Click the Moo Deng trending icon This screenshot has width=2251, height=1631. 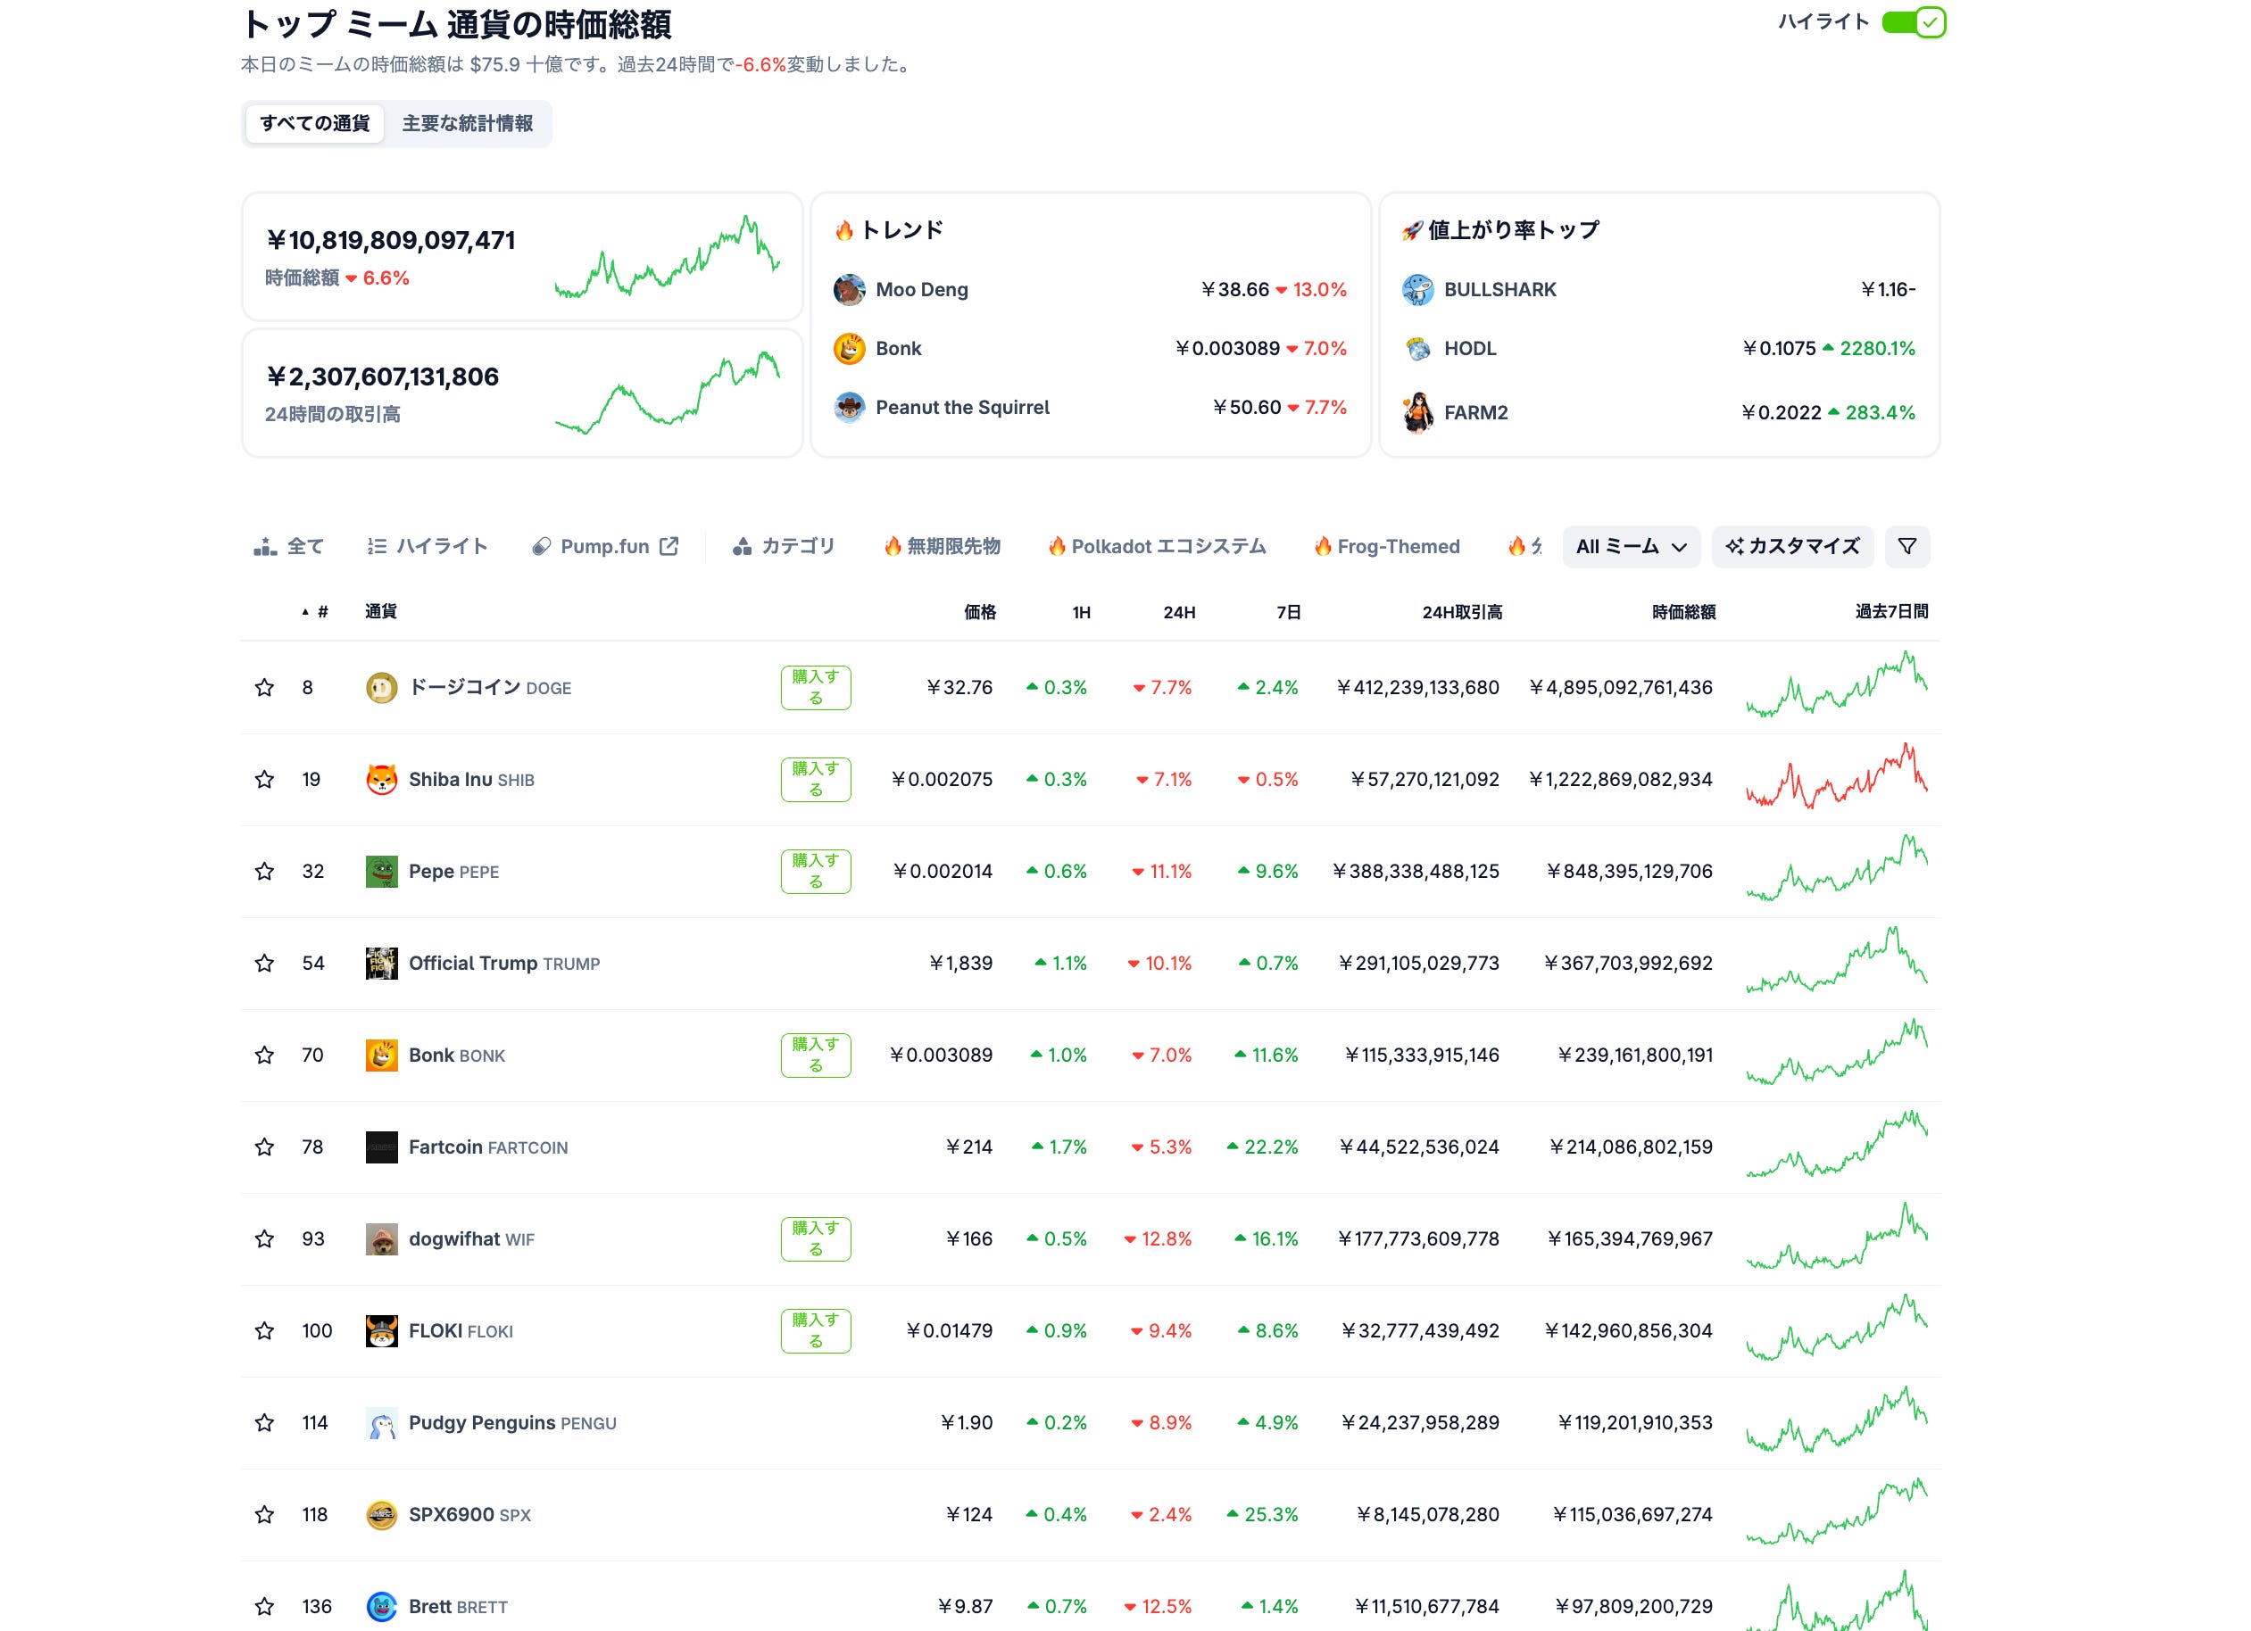(x=849, y=290)
